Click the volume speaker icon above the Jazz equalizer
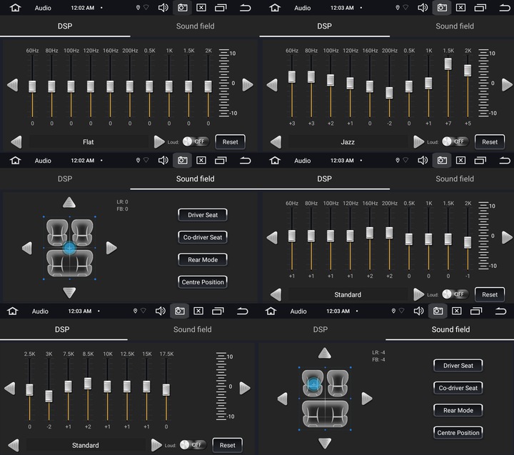The width and height of the screenshot is (514, 455). tap(423, 8)
